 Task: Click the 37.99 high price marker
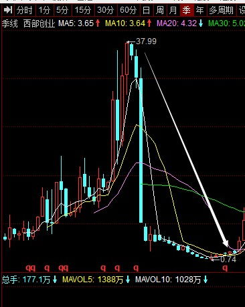(146, 41)
